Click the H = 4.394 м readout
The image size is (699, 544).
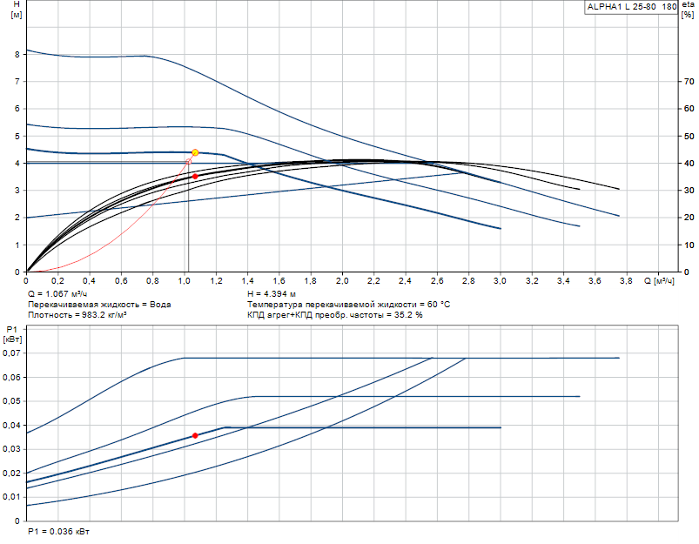click(x=271, y=294)
